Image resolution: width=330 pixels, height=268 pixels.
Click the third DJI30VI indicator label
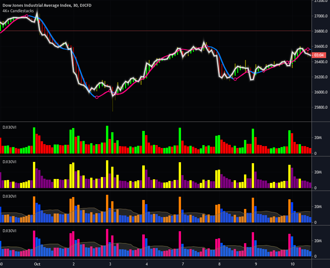pos(9,196)
